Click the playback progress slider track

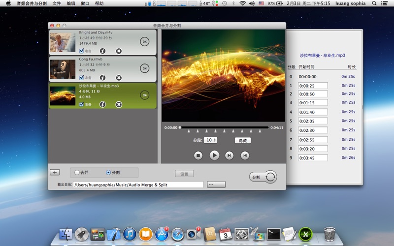[225, 127]
